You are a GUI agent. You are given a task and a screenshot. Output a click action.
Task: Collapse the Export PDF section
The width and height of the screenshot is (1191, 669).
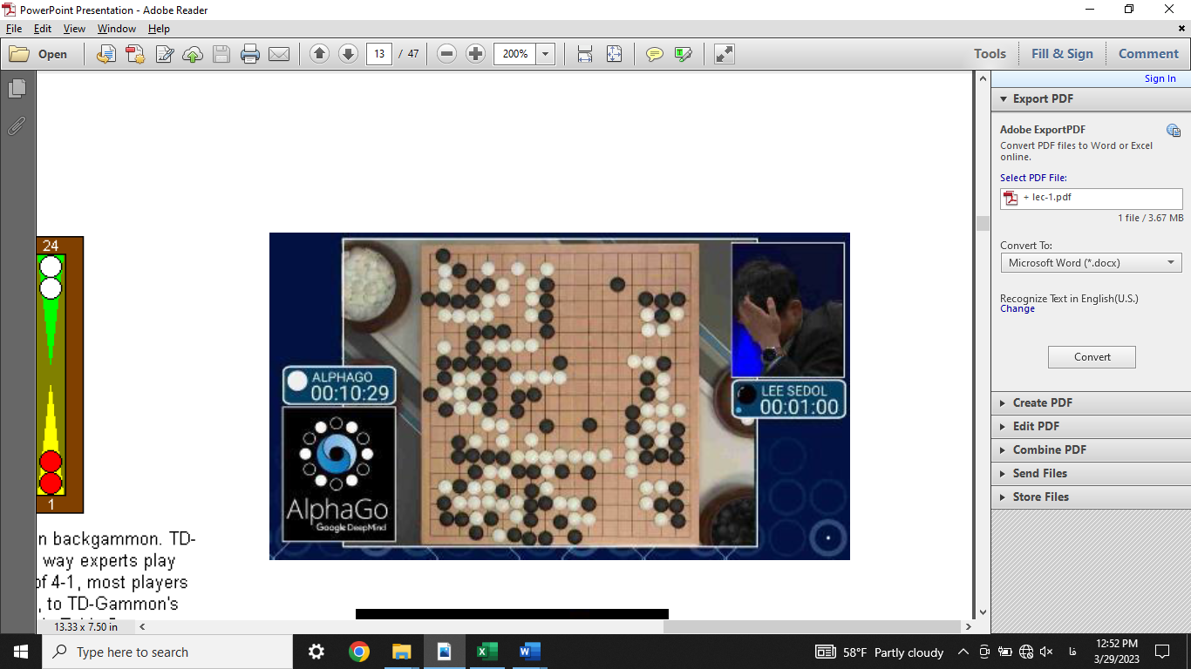pos(1091,98)
